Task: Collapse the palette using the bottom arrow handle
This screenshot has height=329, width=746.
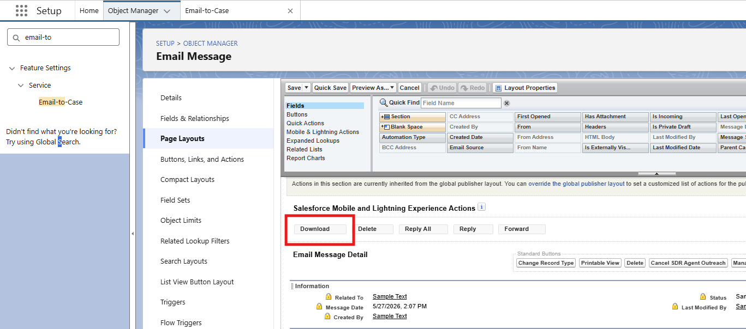Action: tap(657, 174)
